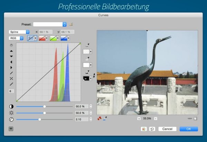207x142 pixels.
Task: Click the red color dots icon
Action: tap(100, 118)
